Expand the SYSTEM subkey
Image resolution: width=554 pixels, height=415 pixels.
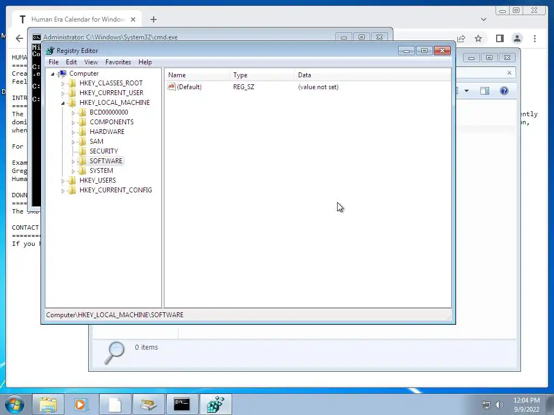tap(73, 171)
